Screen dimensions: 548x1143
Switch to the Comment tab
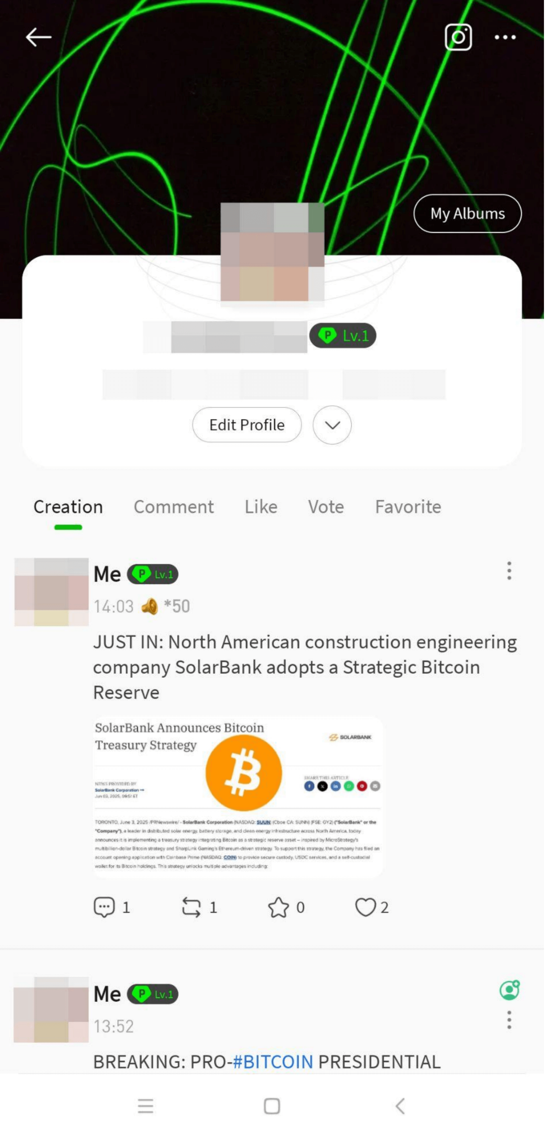pos(174,507)
